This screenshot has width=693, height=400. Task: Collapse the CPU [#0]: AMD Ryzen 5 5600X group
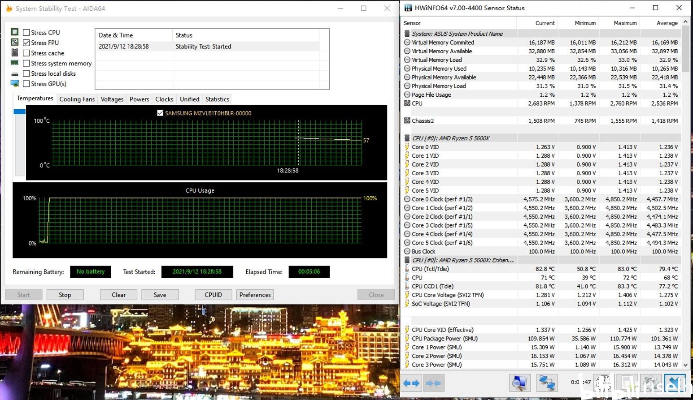[x=407, y=138]
